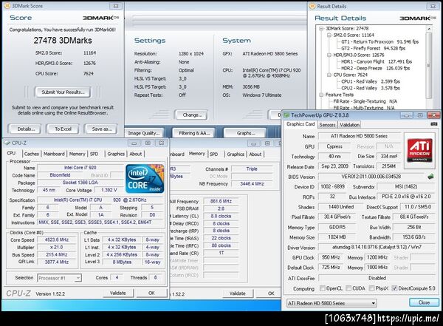Click the BIOS Version field in GPU-Z
The image size is (443, 326).
371,177
